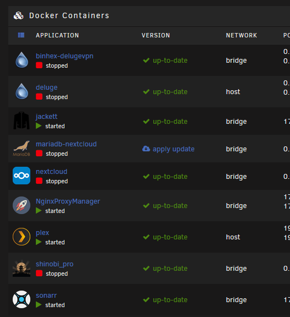Image resolution: width=290 pixels, height=317 pixels.
Task: Click bridge network in sonarr row
Action: coord(237,300)
